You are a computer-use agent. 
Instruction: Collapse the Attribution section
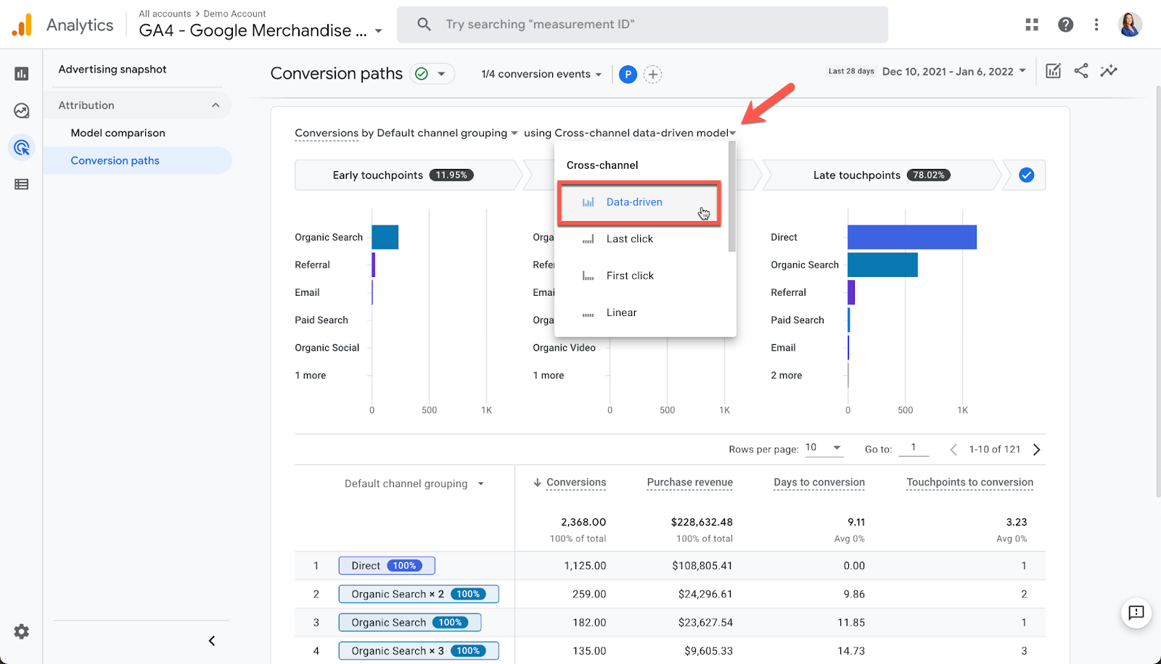point(216,105)
